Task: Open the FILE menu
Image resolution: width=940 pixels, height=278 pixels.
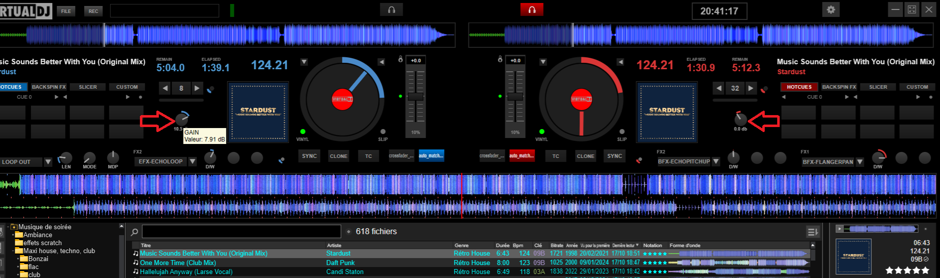Action: tap(66, 11)
